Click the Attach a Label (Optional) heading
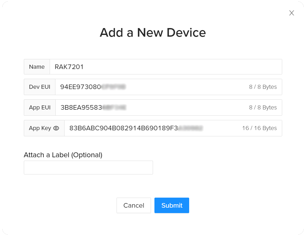Image resolution: width=306 pixels, height=236 pixels. tap(63, 155)
